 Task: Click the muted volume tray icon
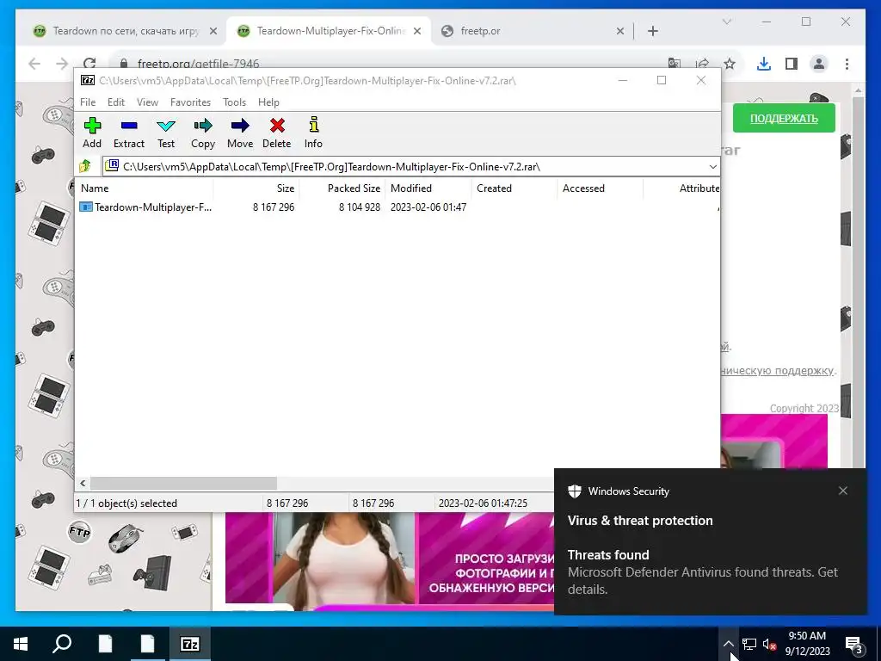[x=769, y=644]
